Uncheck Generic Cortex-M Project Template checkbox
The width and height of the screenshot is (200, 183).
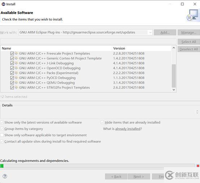coord(12,58)
